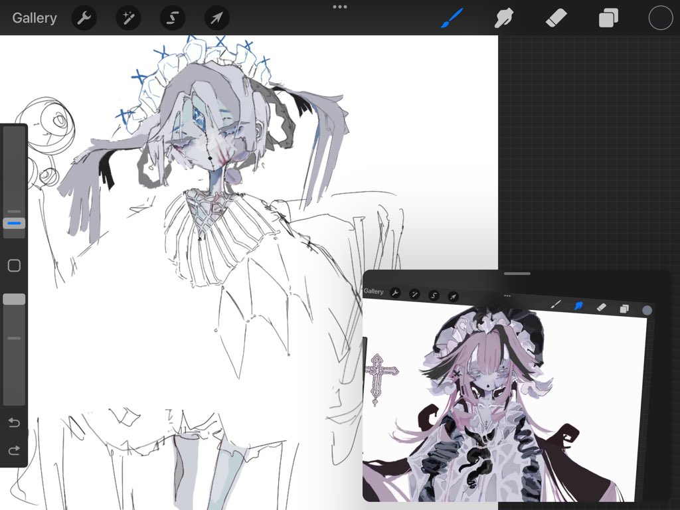Activate the Transform arrow tool
Screen dimensions: 680x510
[x=217, y=18]
